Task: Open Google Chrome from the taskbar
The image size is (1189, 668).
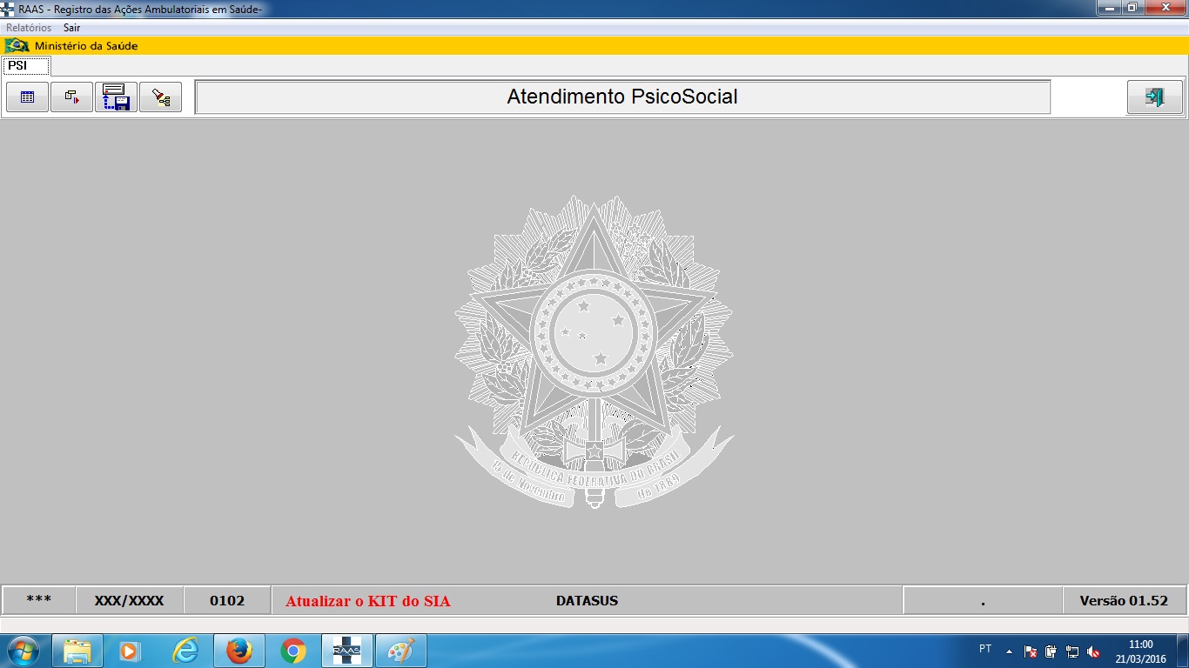Action: click(292, 651)
